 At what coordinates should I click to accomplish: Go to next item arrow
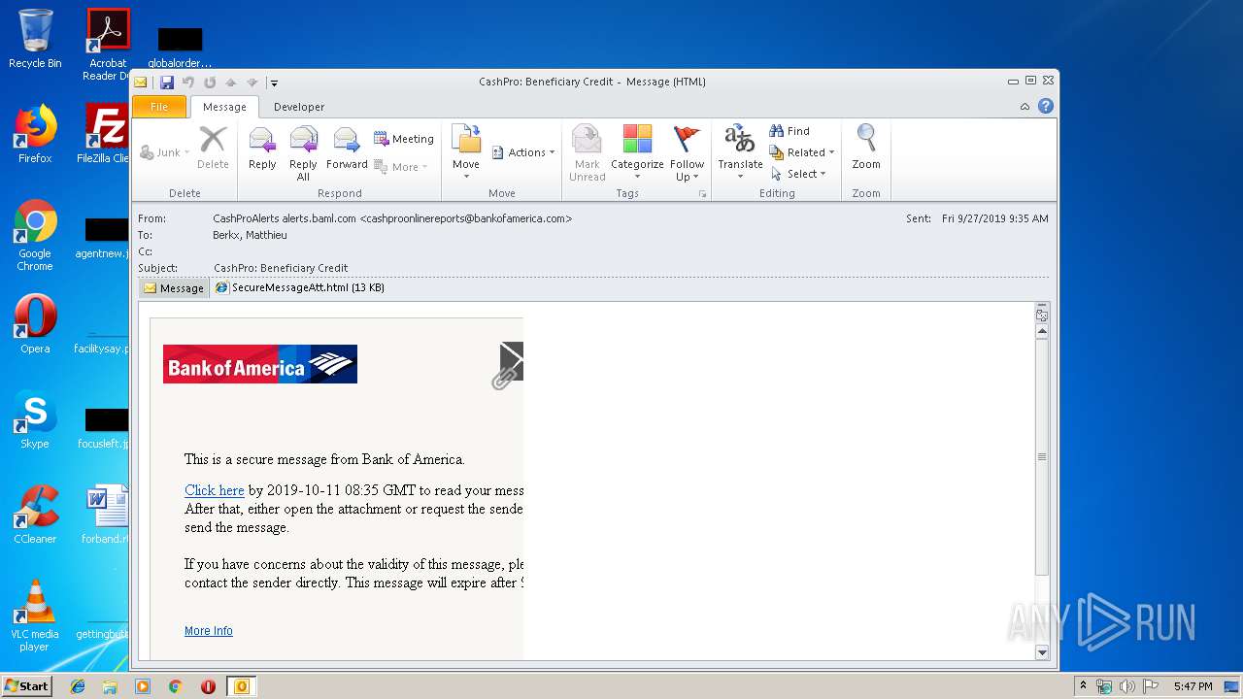[x=252, y=83]
